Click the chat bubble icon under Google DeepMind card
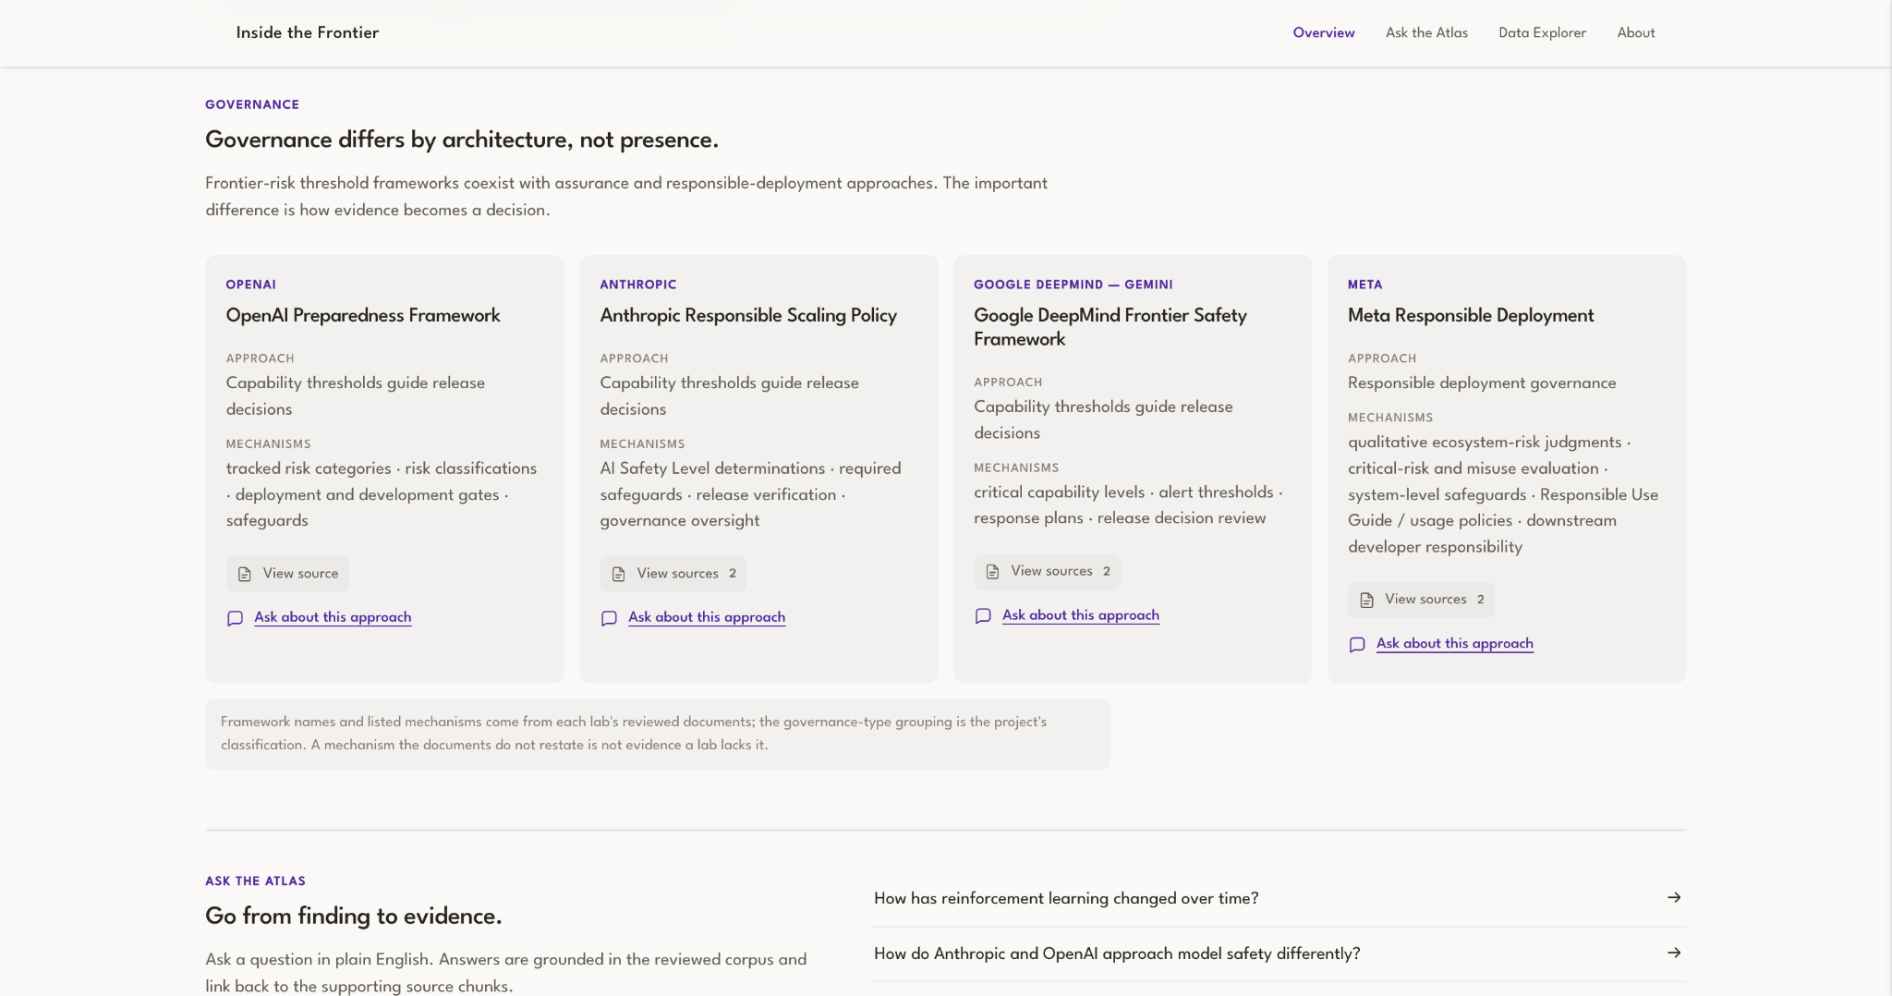Image resolution: width=1892 pixels, height=996 pixels. [984, 616]
